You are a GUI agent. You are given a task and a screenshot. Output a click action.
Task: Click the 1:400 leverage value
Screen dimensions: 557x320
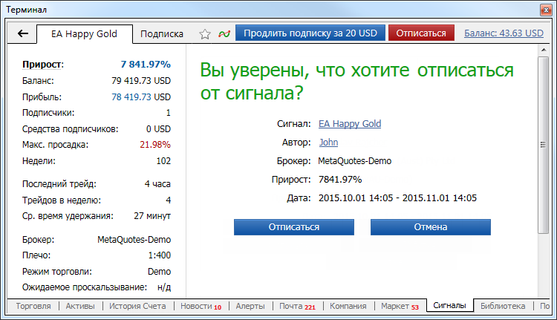click(160, 255)
